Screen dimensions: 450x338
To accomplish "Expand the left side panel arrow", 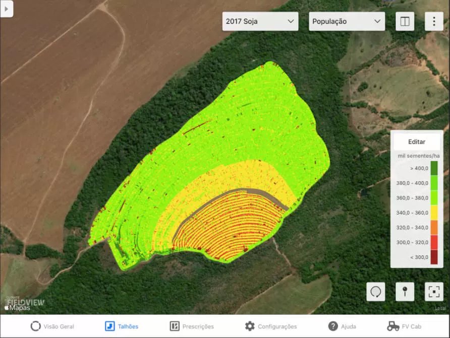I will pyautogui.click(x=6, y=9).
